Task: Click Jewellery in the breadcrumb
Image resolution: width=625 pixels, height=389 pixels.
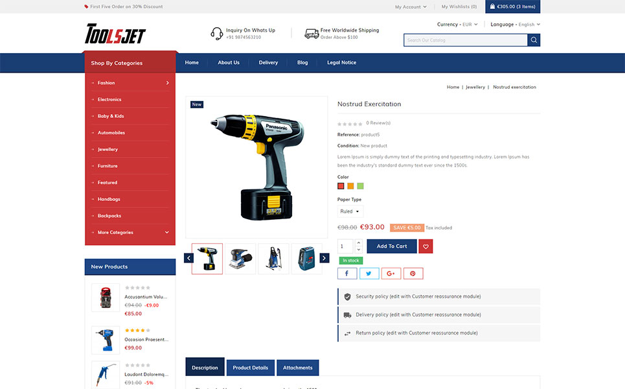Action: [x=475, y=87]
